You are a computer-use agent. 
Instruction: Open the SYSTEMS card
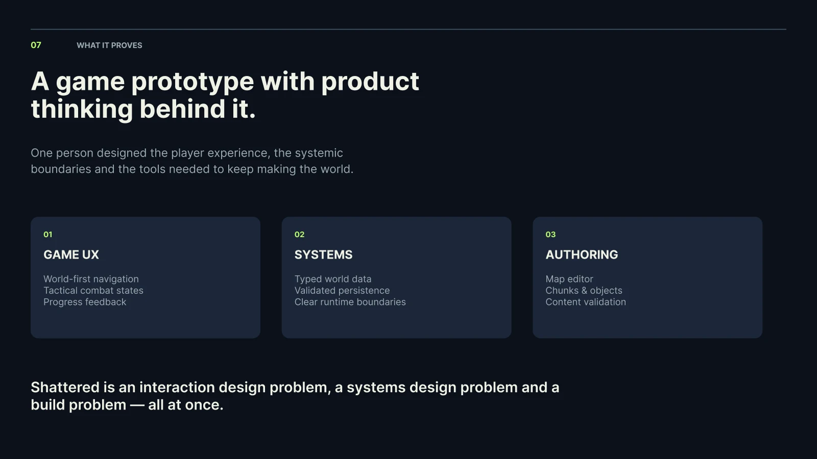[x=396, y=277]
